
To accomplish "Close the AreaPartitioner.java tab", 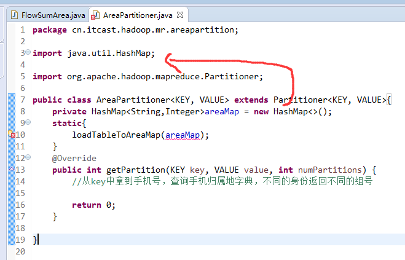I will [180, 15].
